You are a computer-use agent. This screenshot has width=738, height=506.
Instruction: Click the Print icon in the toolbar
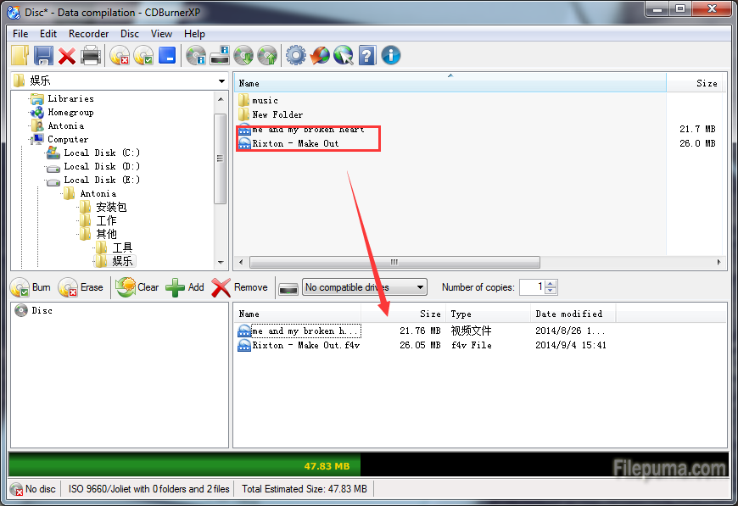[x=91, y=56]
